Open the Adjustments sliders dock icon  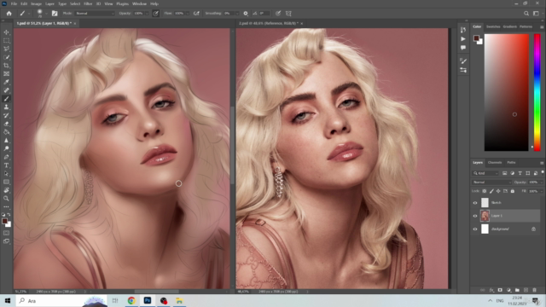[463, 70]
